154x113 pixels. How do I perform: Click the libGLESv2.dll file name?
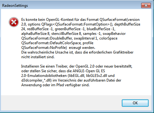pyautogui.click(x=96, y=76)
